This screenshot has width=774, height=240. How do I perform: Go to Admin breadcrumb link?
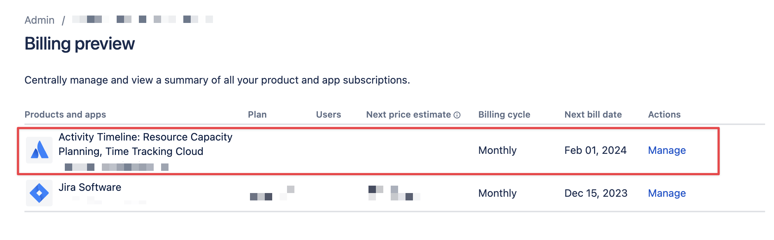click(40, 20)
